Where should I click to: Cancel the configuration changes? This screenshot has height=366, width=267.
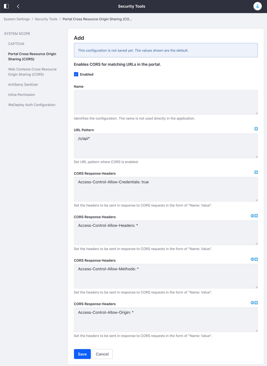102,354
